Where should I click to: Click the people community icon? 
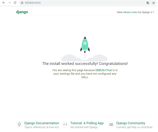pos(111,124)
